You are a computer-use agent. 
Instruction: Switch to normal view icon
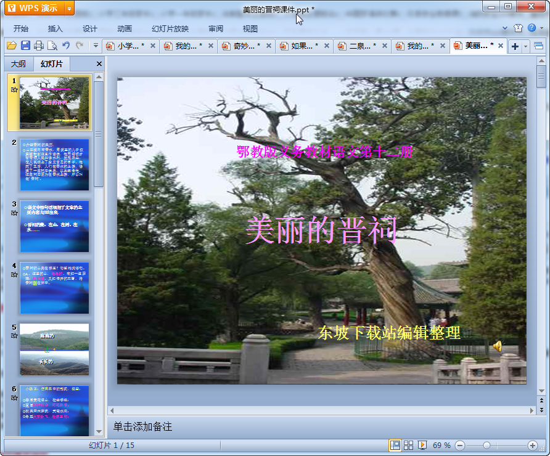coord(395,446)
